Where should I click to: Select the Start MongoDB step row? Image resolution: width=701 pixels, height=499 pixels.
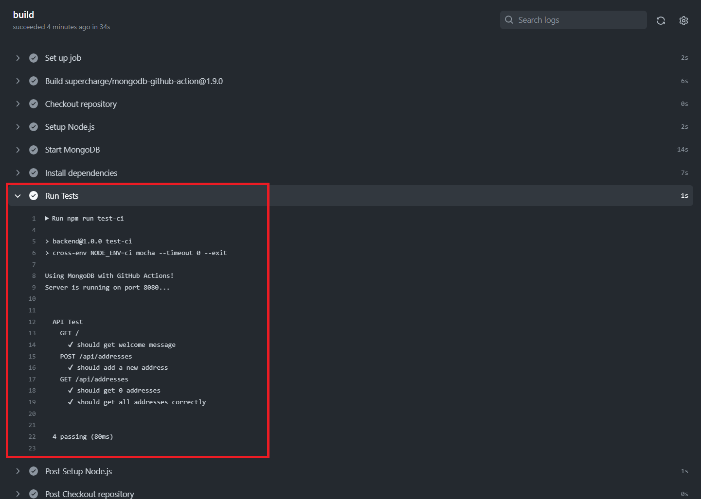(x=341, y=150)
